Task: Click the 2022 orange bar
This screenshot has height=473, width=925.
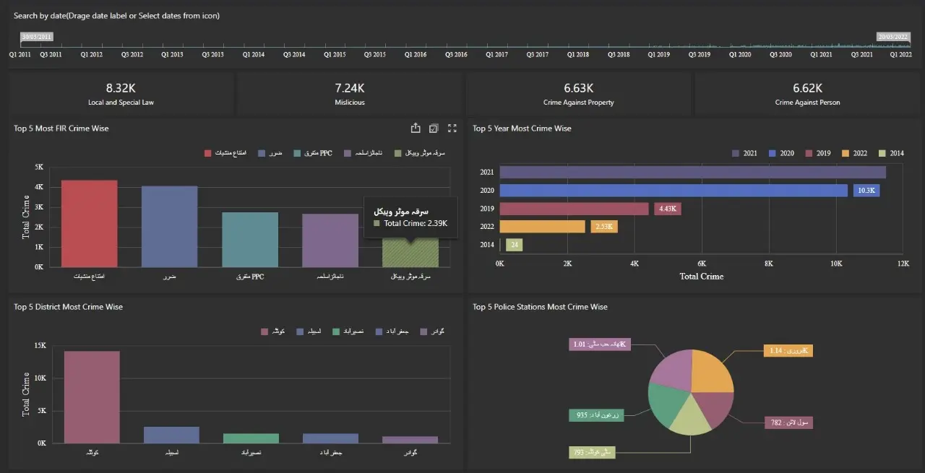Action: click(x=542, y=227)
